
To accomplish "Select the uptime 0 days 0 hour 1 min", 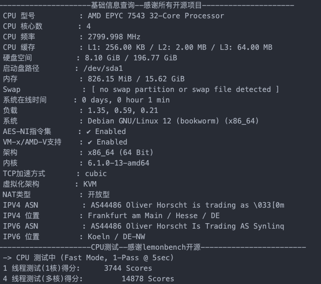I will [x=126, y=100].
